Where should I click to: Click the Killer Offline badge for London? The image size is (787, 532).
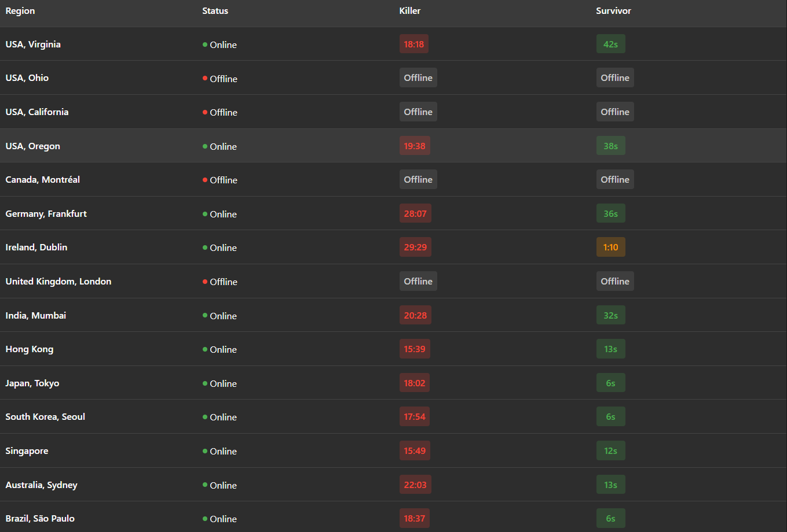(418, 281)
